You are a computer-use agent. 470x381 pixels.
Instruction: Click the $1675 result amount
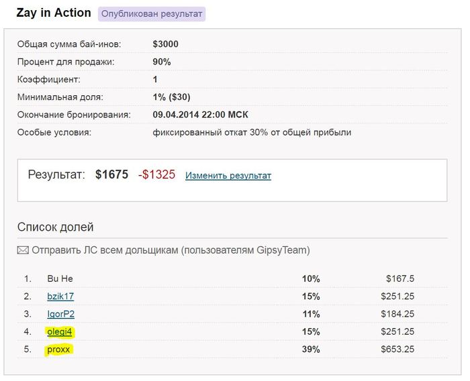[x=112, y=174]
